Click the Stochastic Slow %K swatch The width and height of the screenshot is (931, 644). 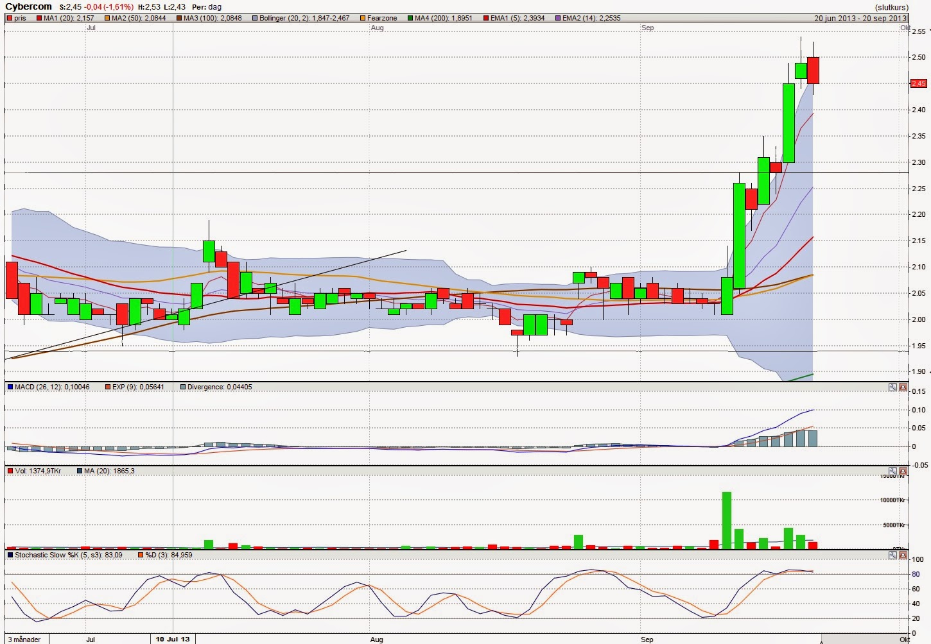(x=10, y=555)
